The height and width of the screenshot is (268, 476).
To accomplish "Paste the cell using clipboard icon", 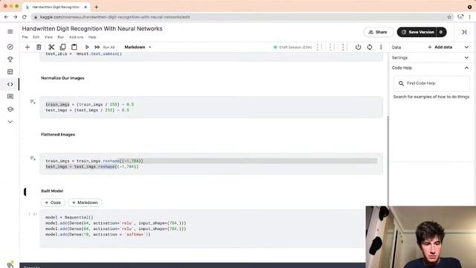I will (x=74, y=47).
